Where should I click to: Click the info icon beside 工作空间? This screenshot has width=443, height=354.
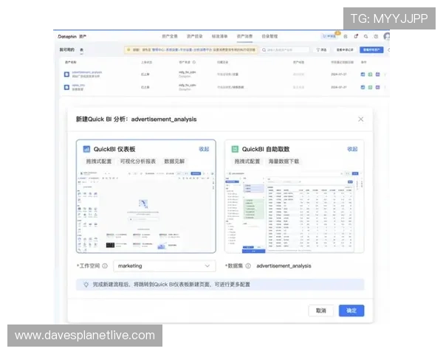pyautogui.click(x=105, y=266)
